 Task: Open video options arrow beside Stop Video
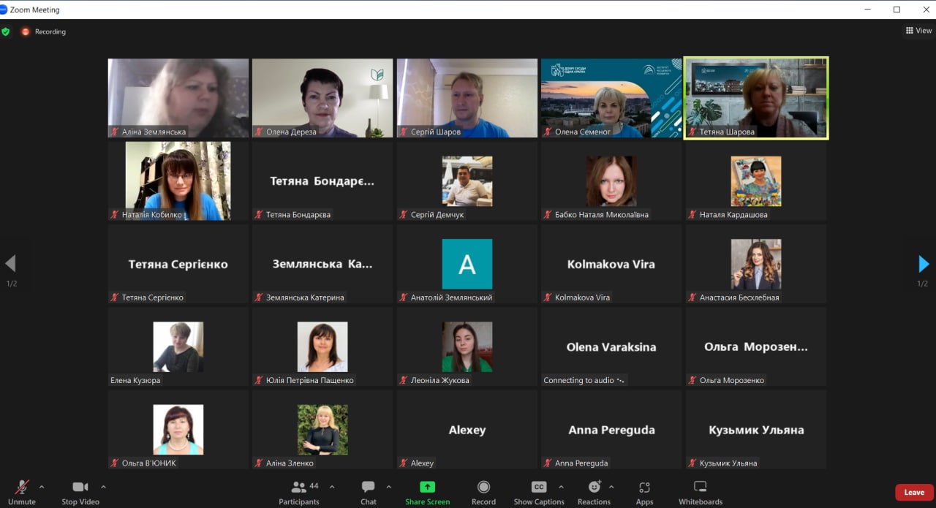pos(103,487)
